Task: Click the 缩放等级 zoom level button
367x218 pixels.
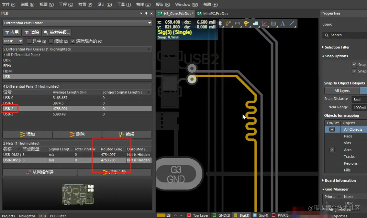Action: pos(57,33)
